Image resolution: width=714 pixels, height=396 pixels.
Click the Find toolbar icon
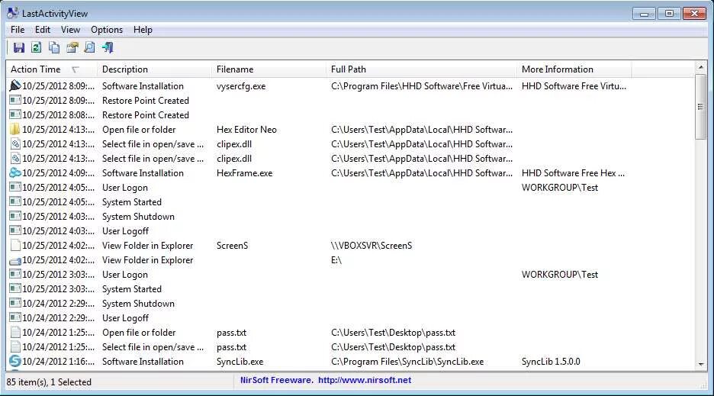click(90, 47)
